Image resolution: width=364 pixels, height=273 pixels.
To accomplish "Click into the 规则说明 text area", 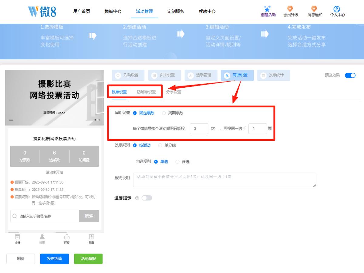I will (224, 180).
